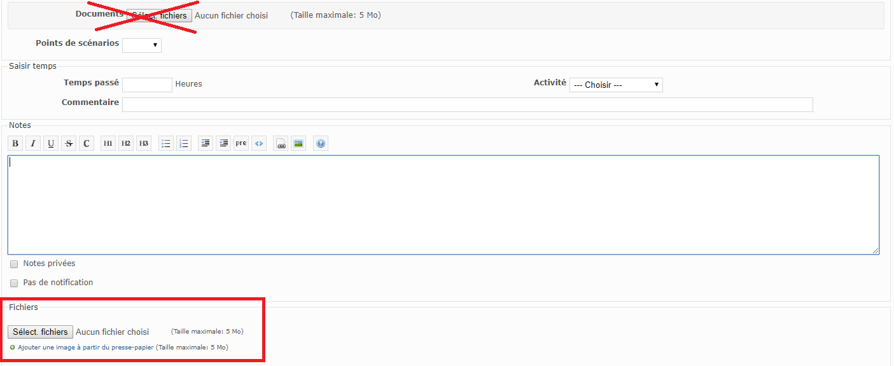Insert a numbered list
The height and width of the screenshot is (366, 894).
pos(184,144)
